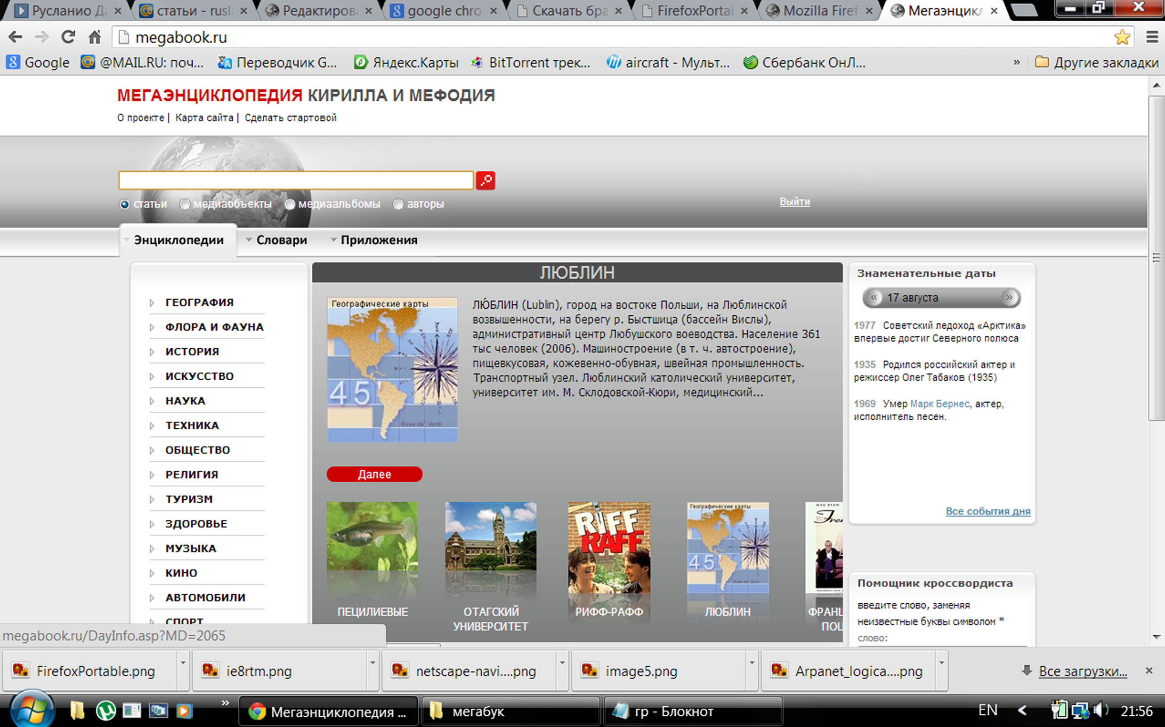Open the FirefoxPortable.png download dropdown arrow
The width and height of the screenshot is (1165, 727).
pos(183,663)
